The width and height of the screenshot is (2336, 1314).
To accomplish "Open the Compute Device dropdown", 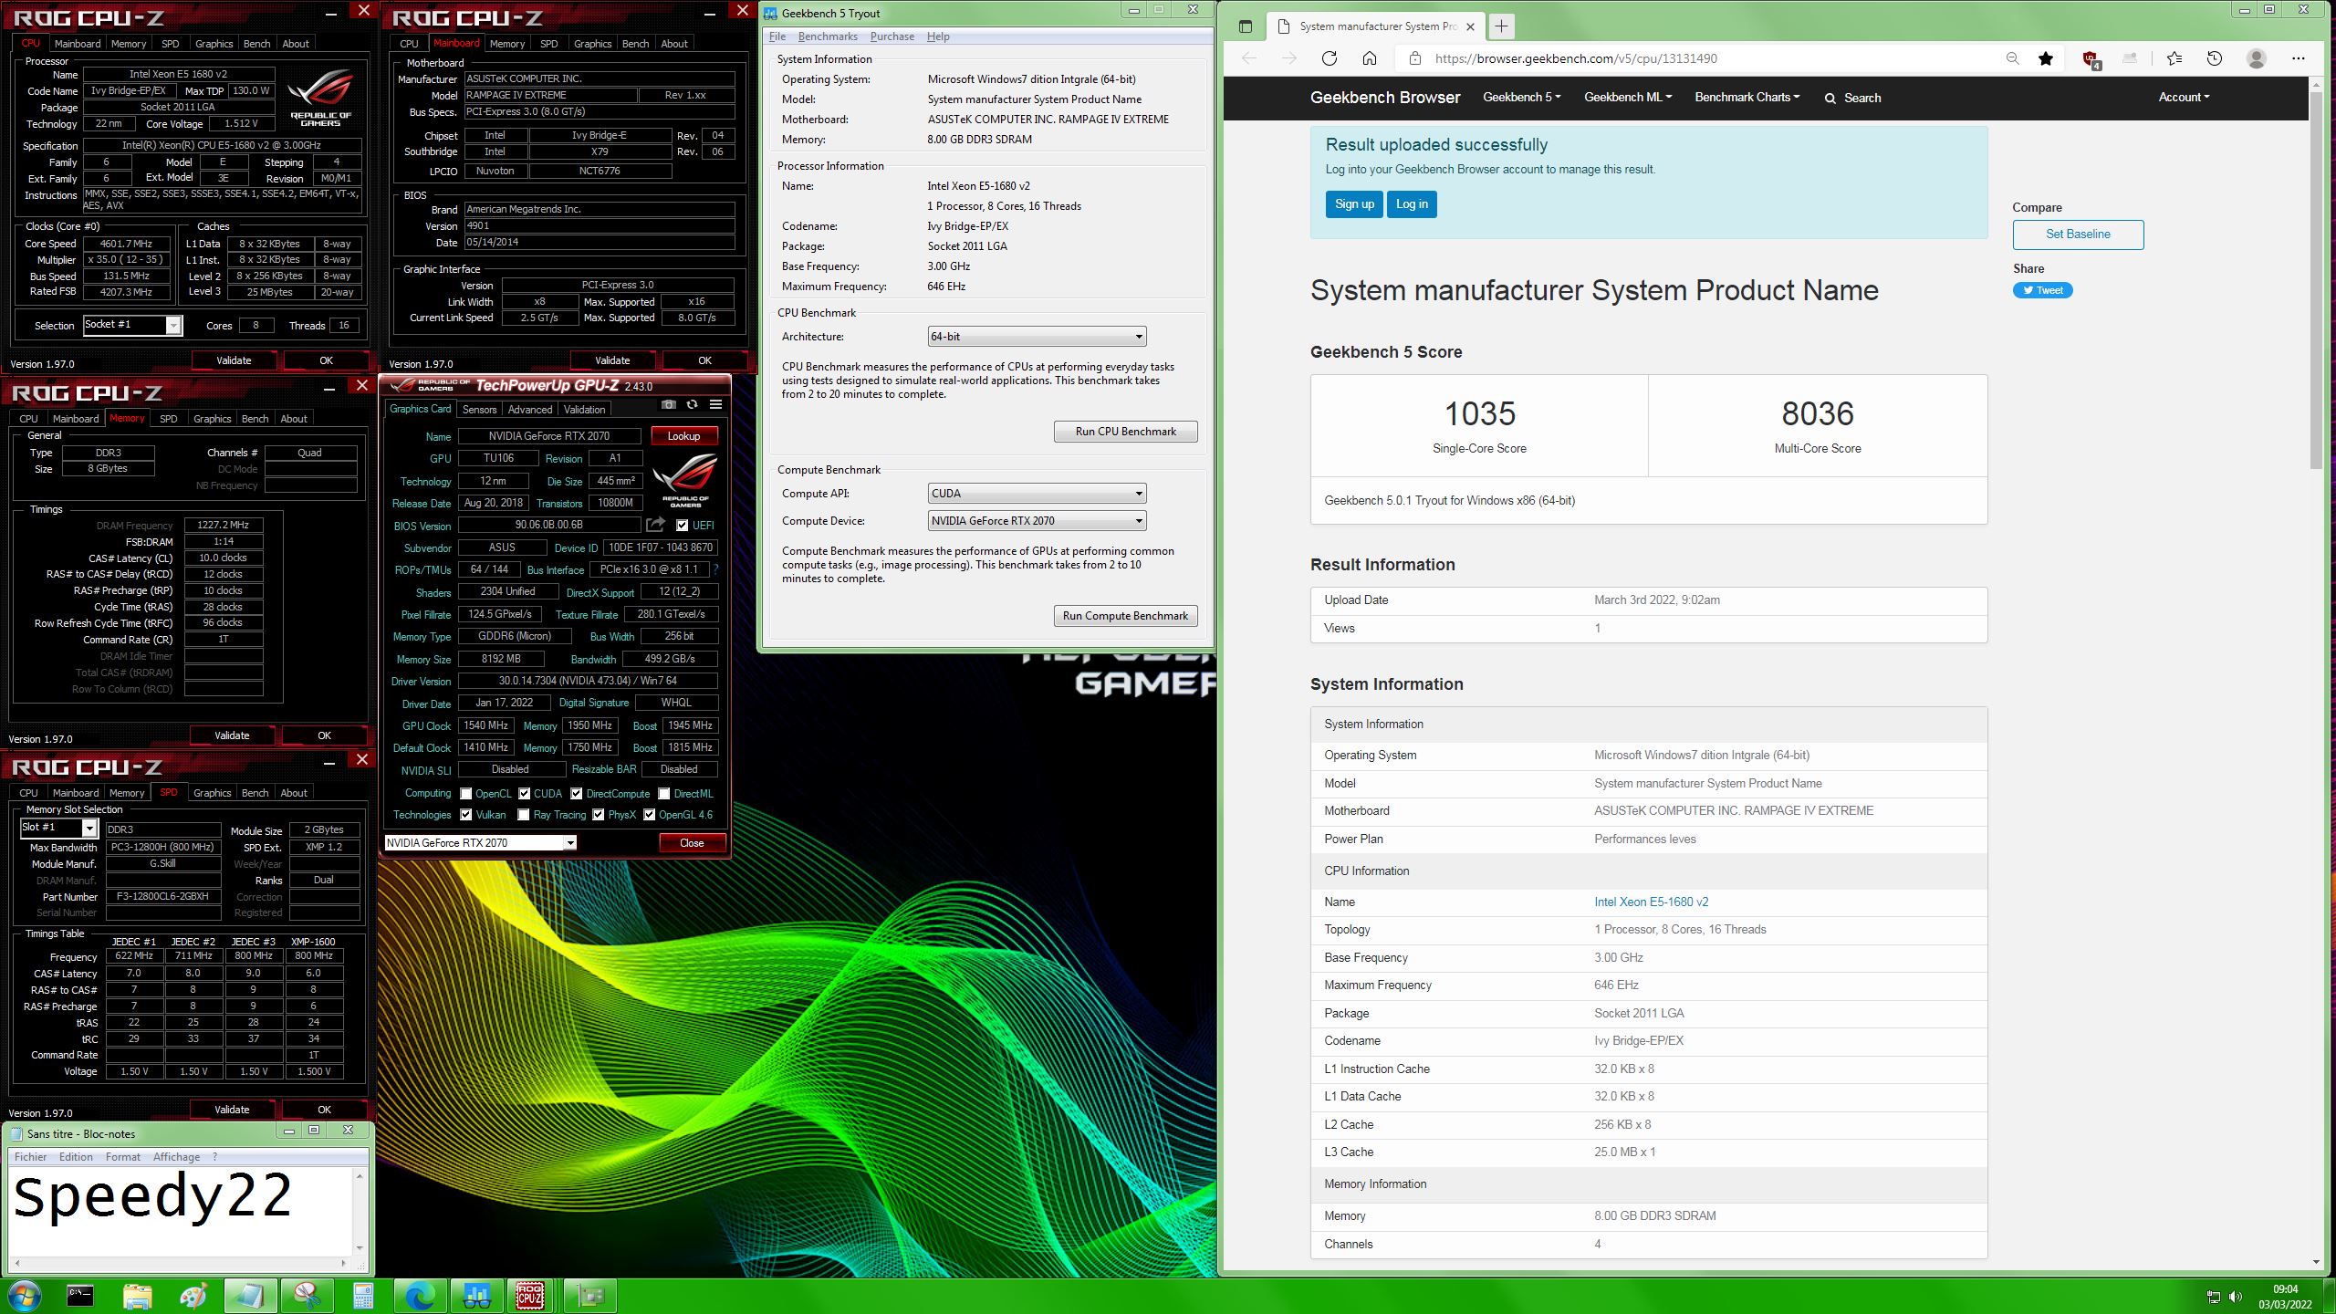I will click(x=1037, y=521).
